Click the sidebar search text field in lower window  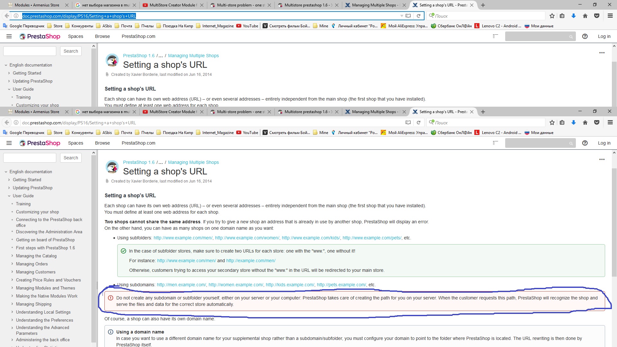pos(30,158)
